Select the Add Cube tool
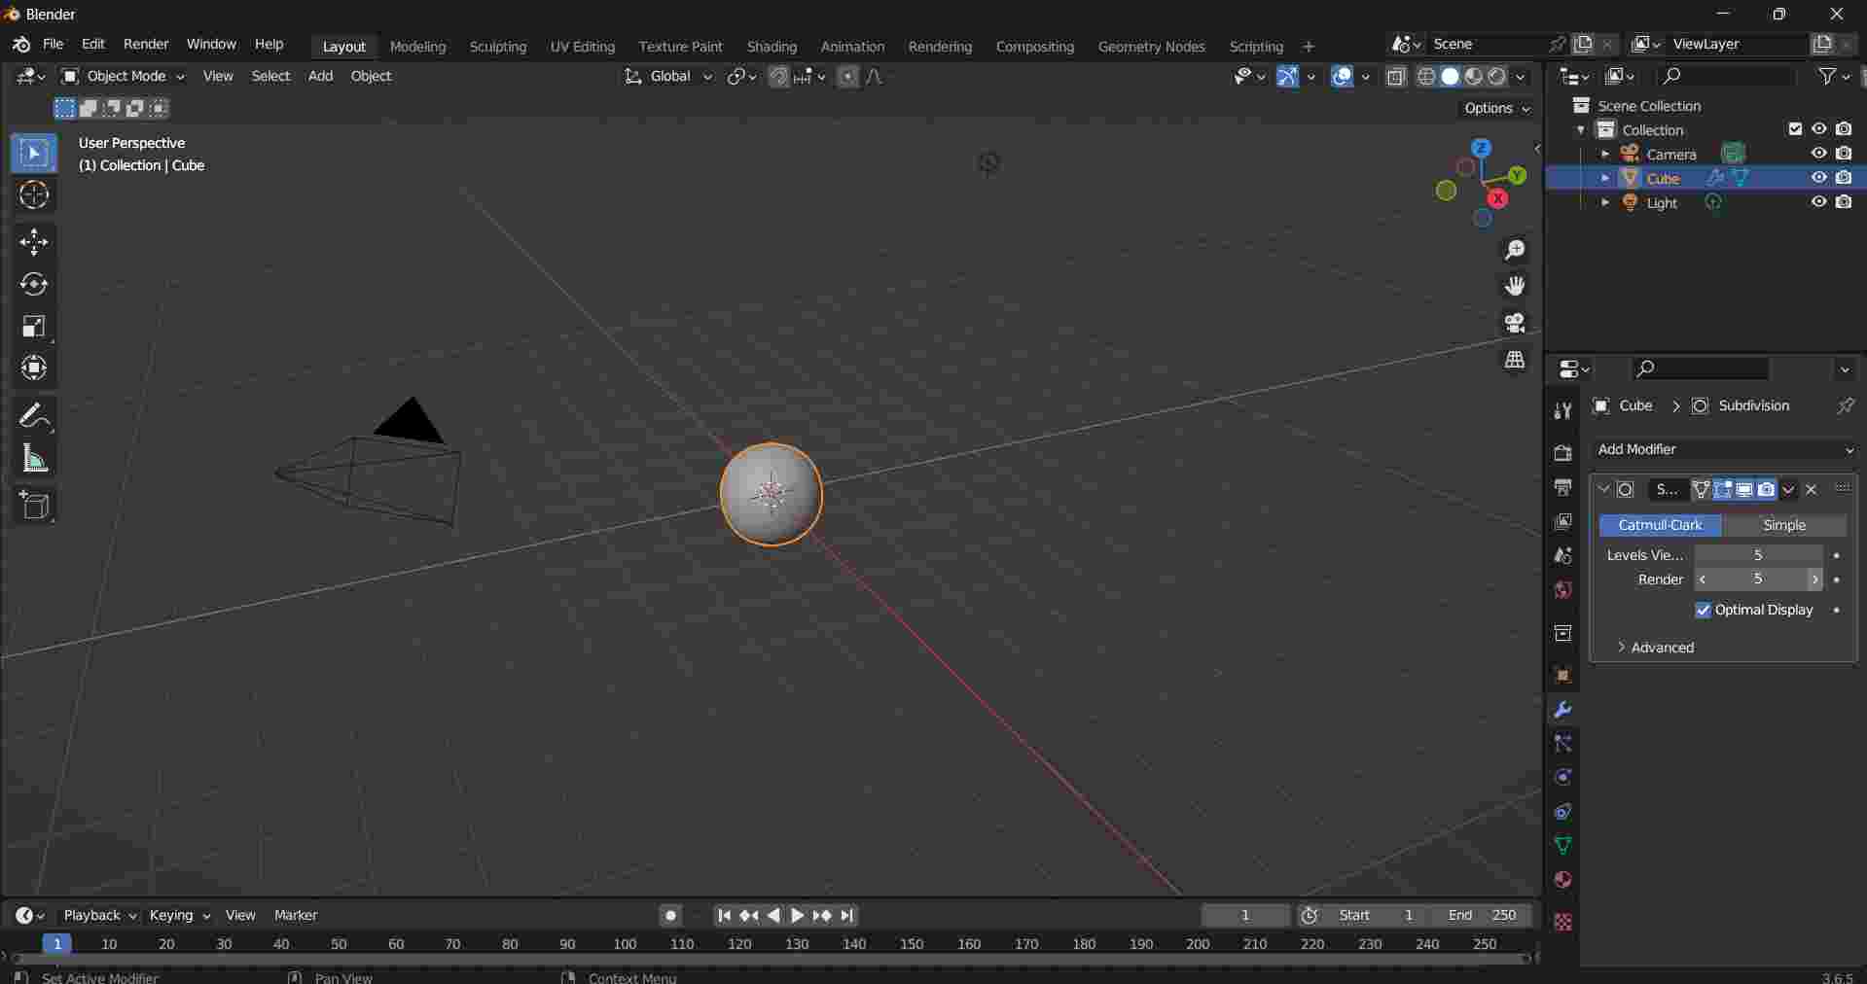The width and height of the screenshot is (1867, 984). click(34, 506)
